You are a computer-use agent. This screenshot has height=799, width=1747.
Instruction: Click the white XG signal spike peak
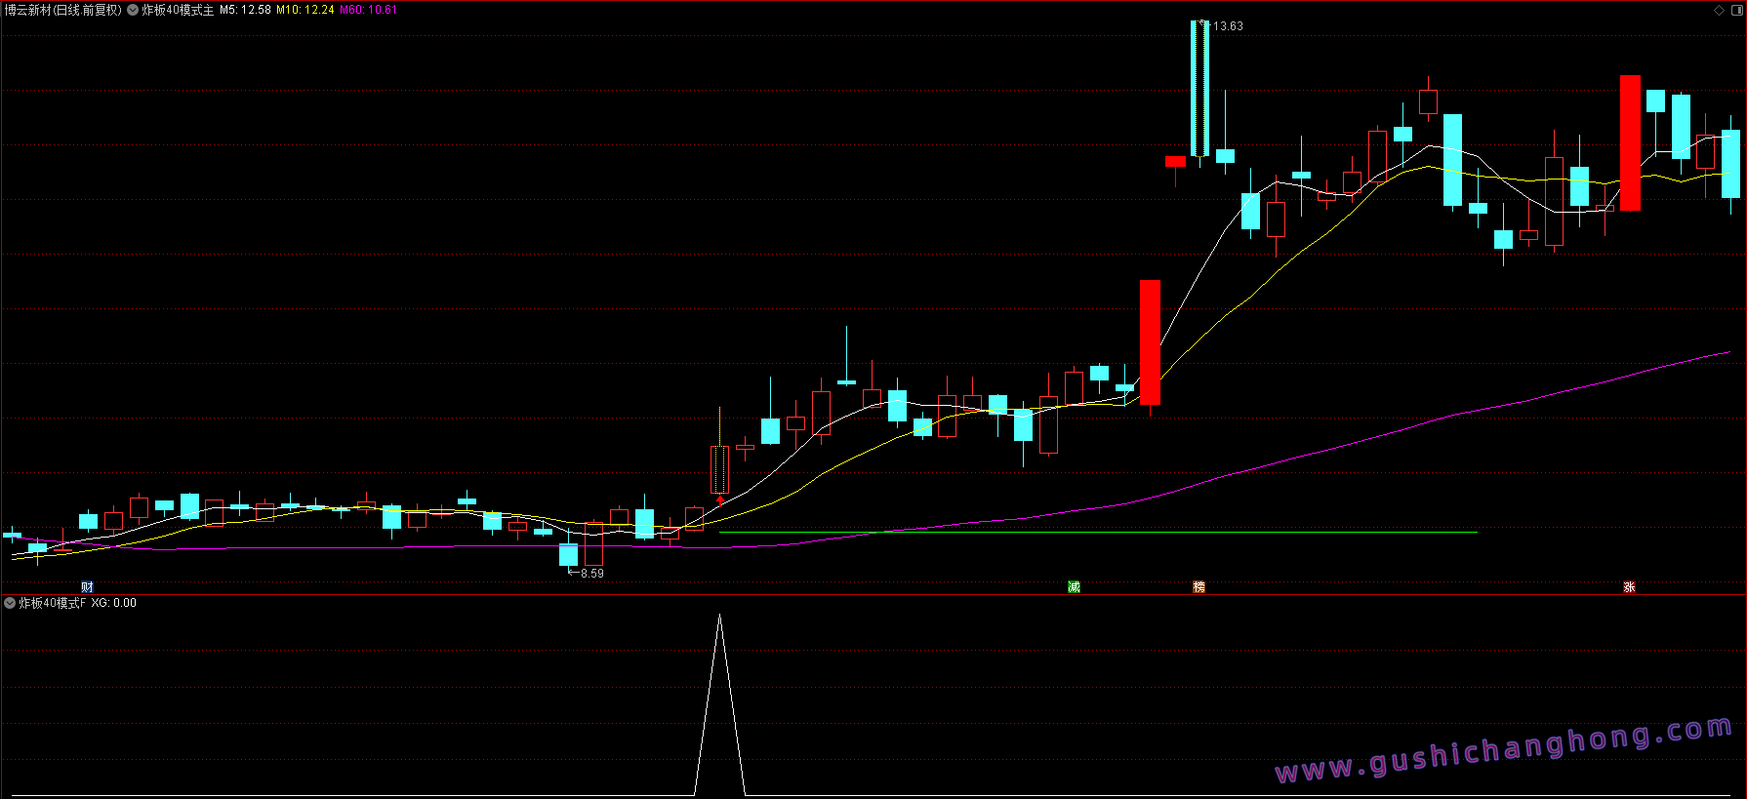(x=719, y=617)
